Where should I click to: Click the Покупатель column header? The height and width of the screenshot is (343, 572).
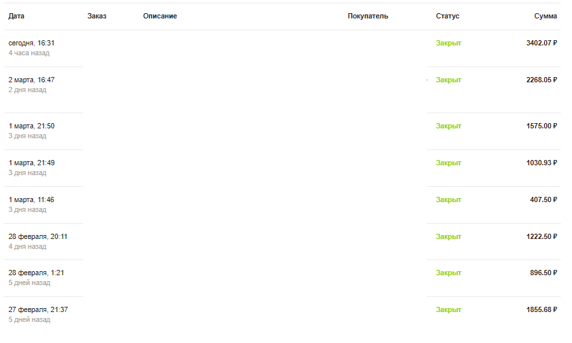(x=367, y=16)
